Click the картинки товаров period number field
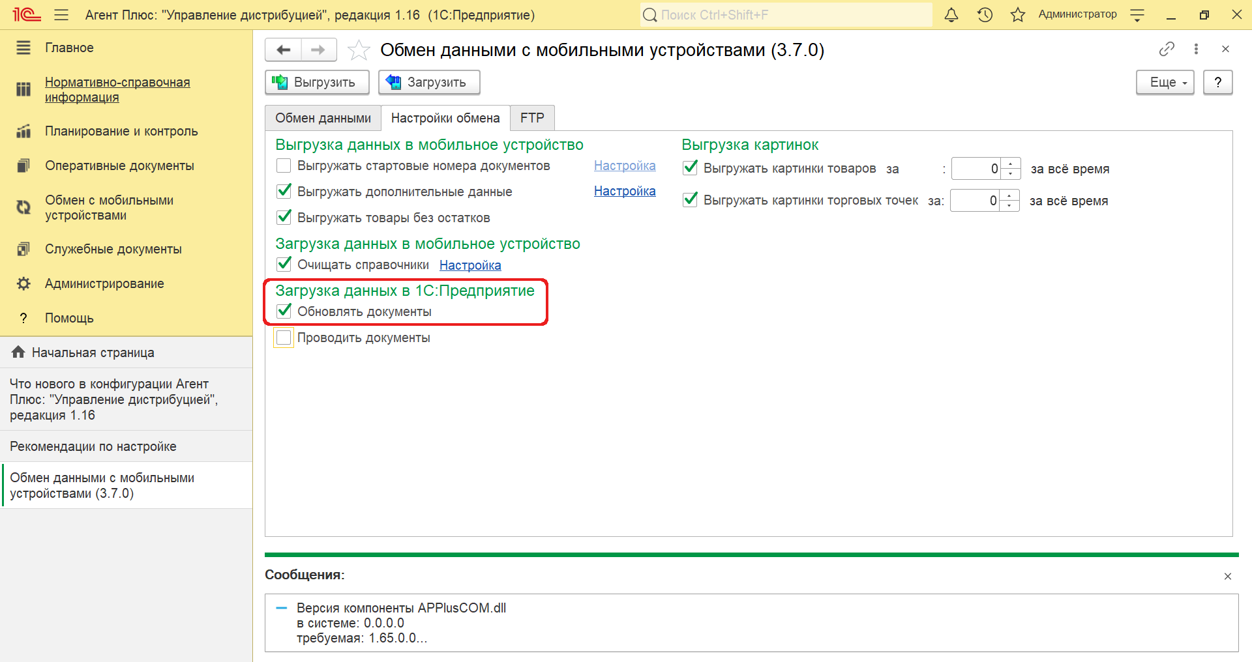Viewport: 1252px width, 662px height. click(x=976, y=169)
